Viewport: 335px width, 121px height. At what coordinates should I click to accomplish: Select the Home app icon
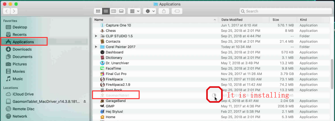coord(102,117)
